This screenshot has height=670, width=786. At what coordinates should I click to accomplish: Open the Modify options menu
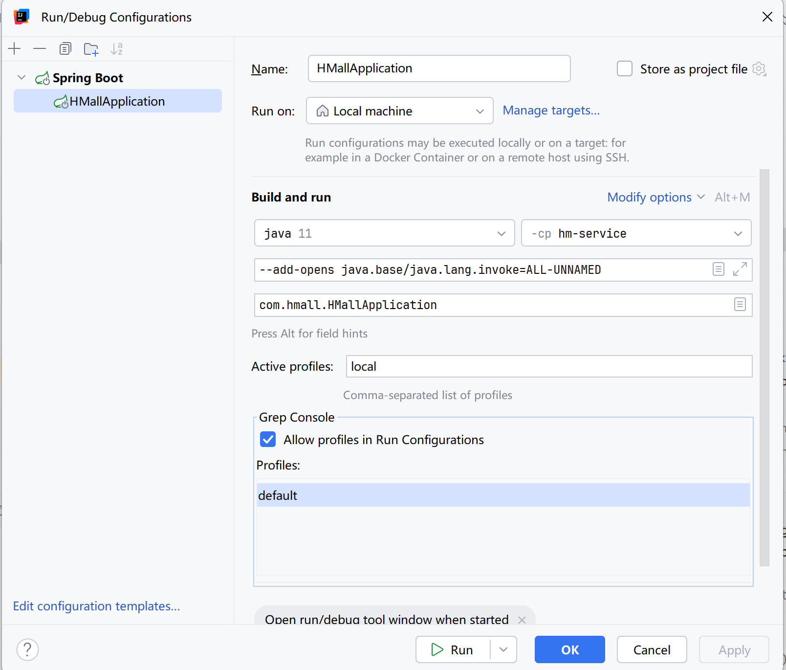coord(655,197)
